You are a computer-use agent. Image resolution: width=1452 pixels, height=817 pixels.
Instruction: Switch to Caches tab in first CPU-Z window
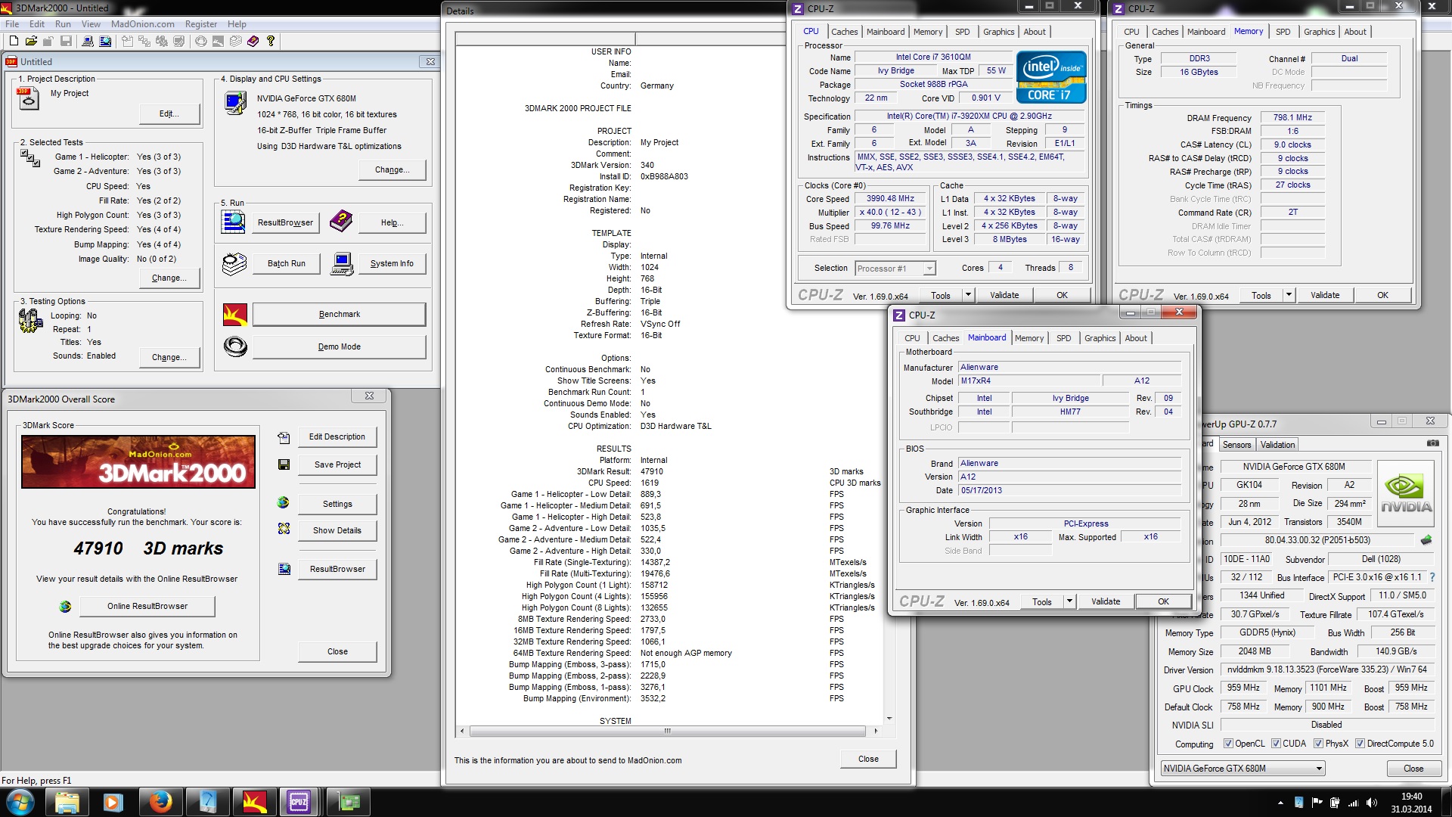(x=844, y=32)
